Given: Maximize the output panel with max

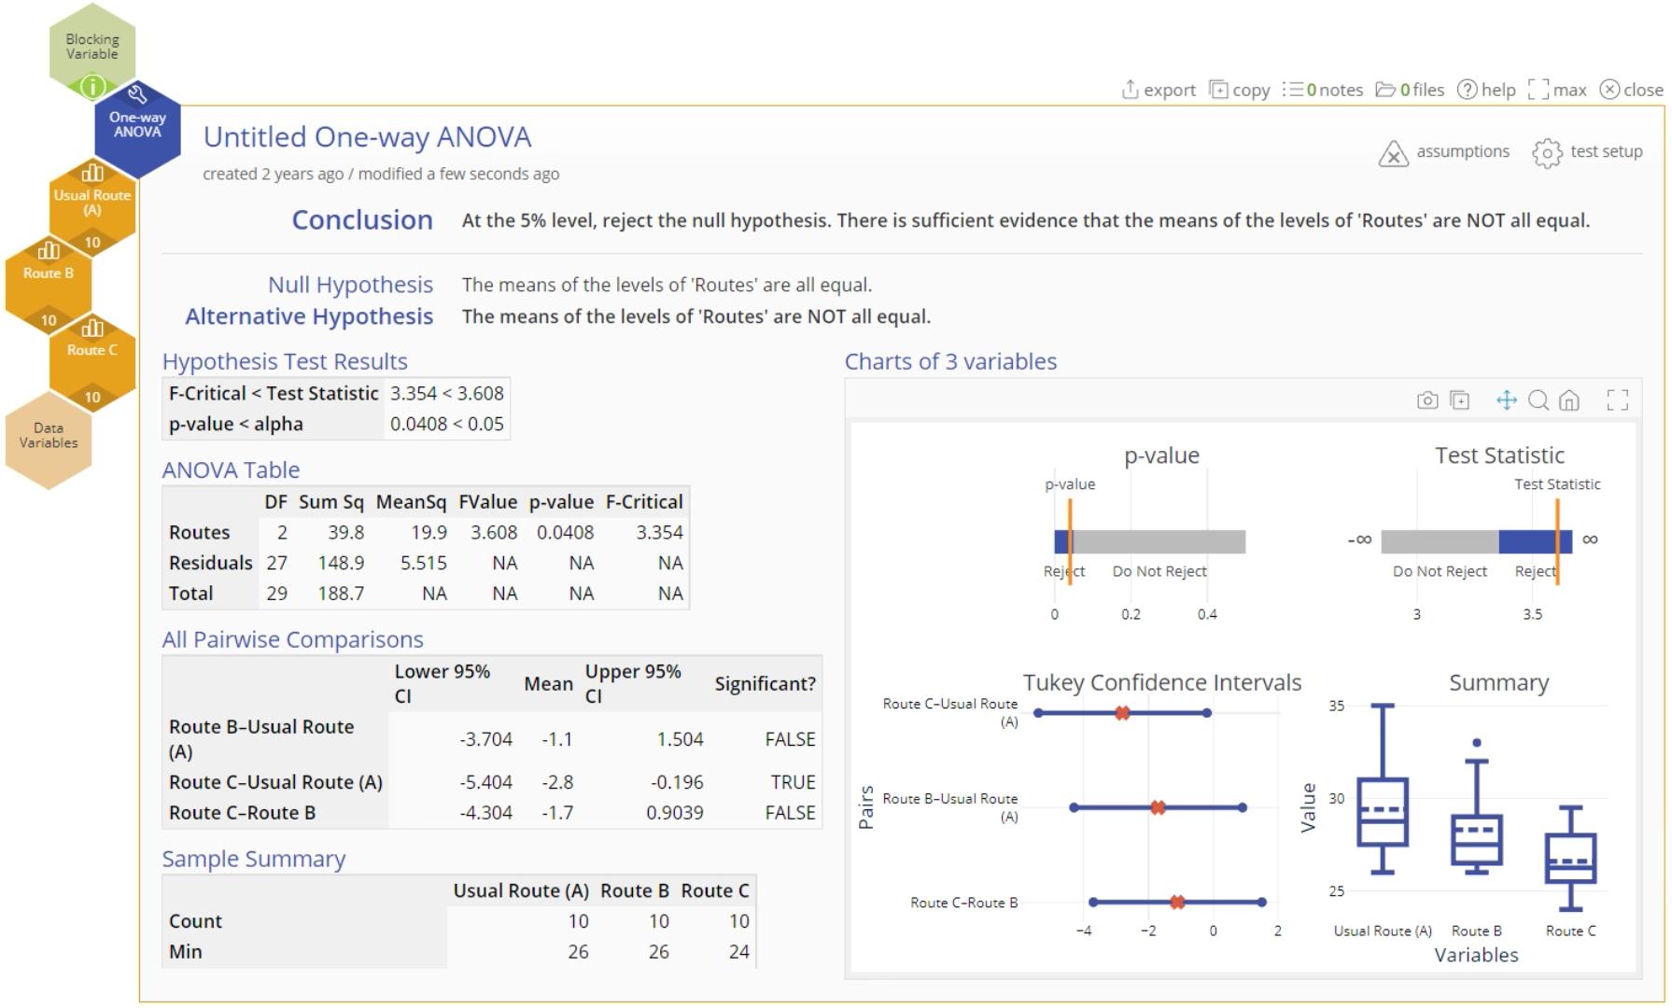Looking at the screenshot, I should 1557,90.
